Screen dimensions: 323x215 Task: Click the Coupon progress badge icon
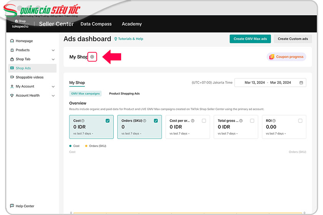point(272,57)
